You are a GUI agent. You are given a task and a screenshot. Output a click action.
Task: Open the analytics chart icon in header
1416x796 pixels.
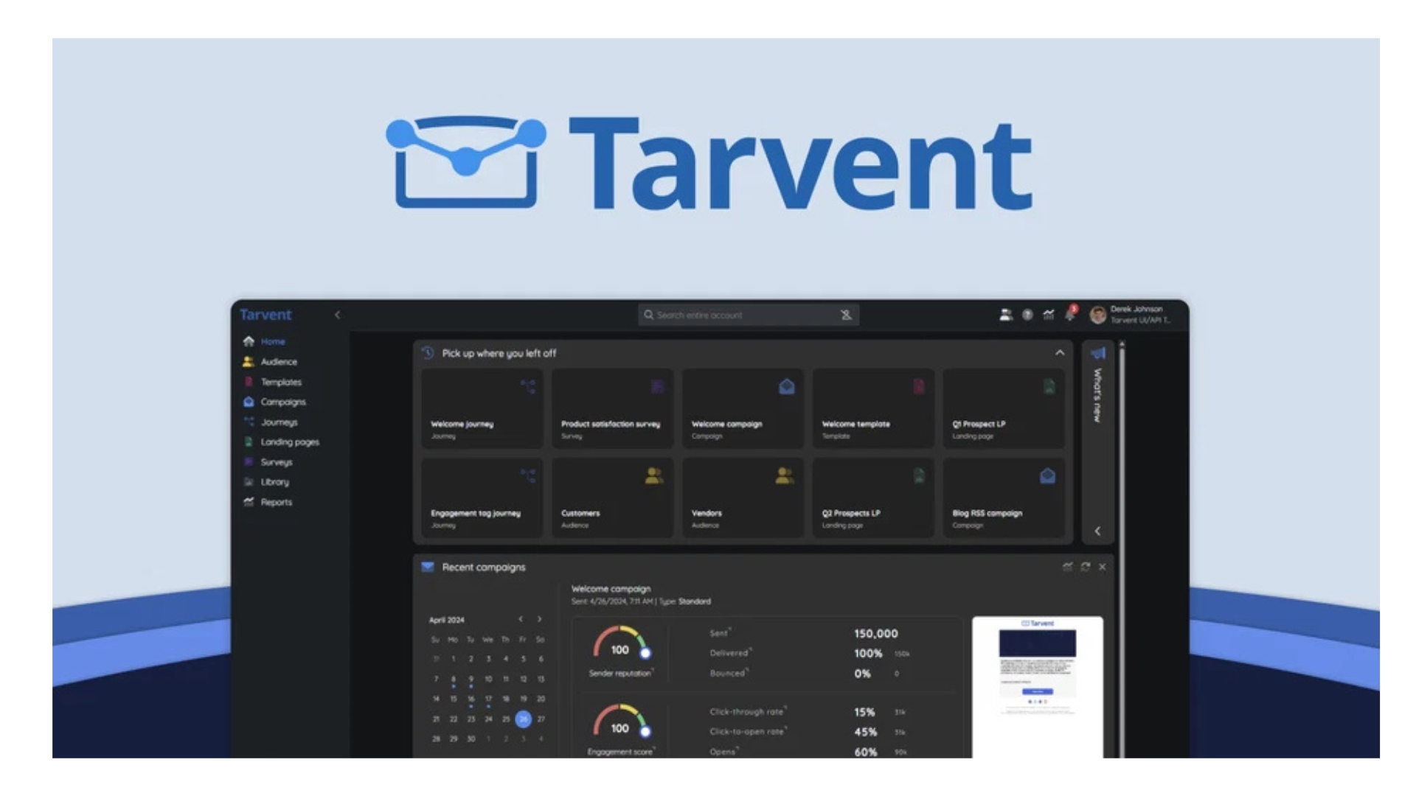click(x=1049, y=315)
